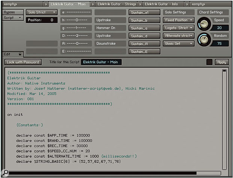This screenshot has height=178, width=233.
Task: Open the Basic Set dropdown
Action: coord(179,44)
